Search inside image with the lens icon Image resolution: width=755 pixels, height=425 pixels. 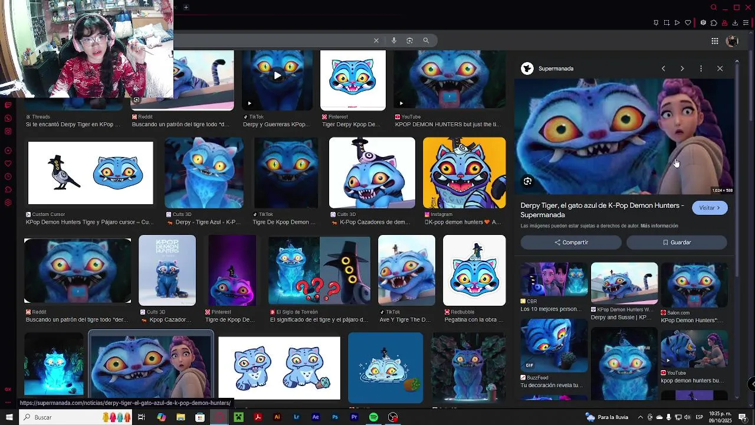pyautogui.click(x=528, y=181)
